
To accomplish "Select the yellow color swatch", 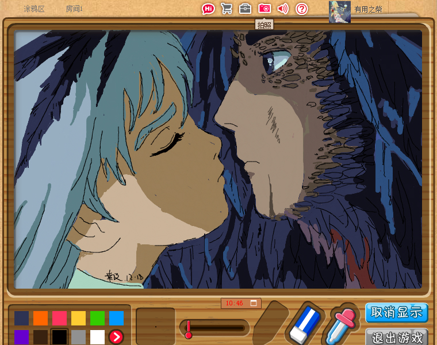I will pyautogui.click(x=78, y=318).
